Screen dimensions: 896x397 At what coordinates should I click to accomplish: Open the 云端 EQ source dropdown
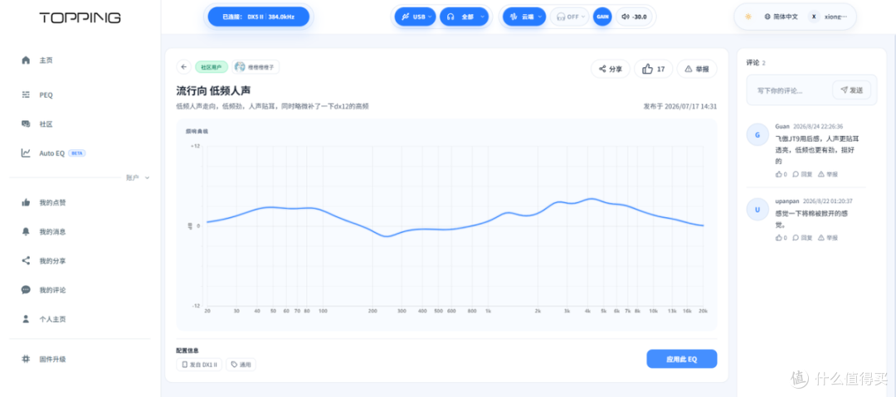[524, 17]
